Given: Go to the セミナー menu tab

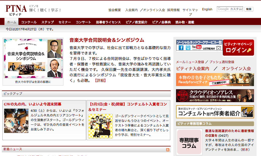Looking at the screenshot, I should (x=65, y=22).
